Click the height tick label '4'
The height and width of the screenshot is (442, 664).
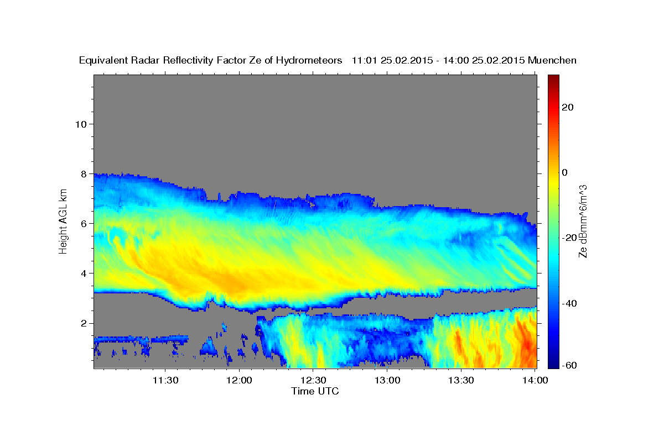[83, 273]
